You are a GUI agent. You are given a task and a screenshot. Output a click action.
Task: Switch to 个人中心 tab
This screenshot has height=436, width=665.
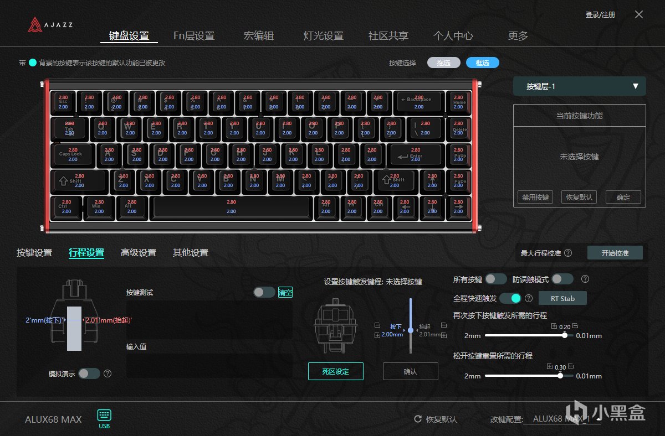[x=453, y=36]
